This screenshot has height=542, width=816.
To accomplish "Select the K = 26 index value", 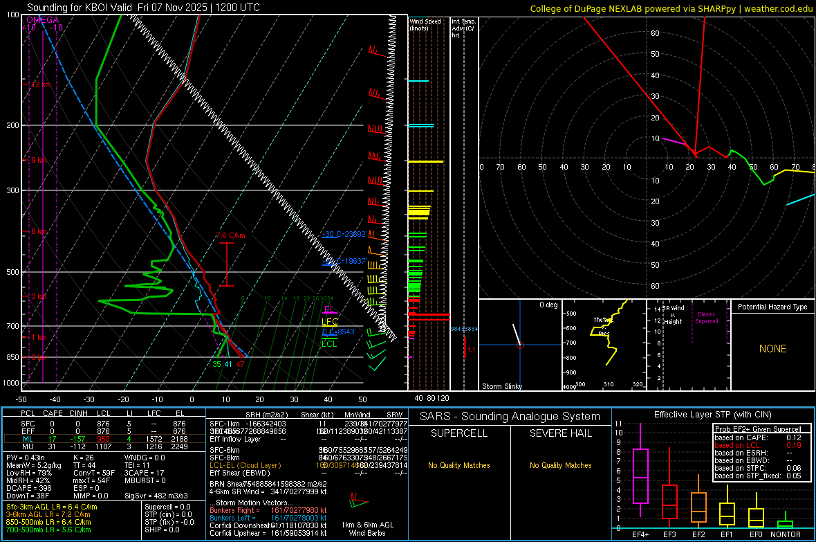I will (84, 458).
